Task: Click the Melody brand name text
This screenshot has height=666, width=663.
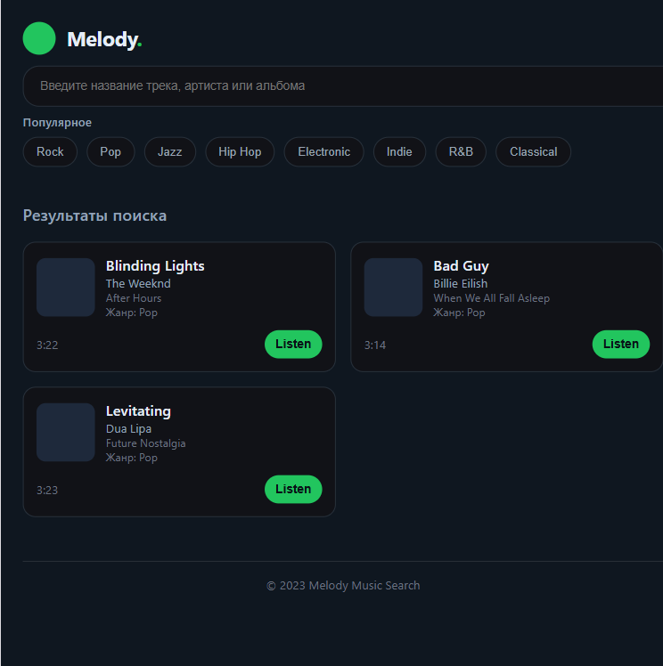Action: point(103,39)
